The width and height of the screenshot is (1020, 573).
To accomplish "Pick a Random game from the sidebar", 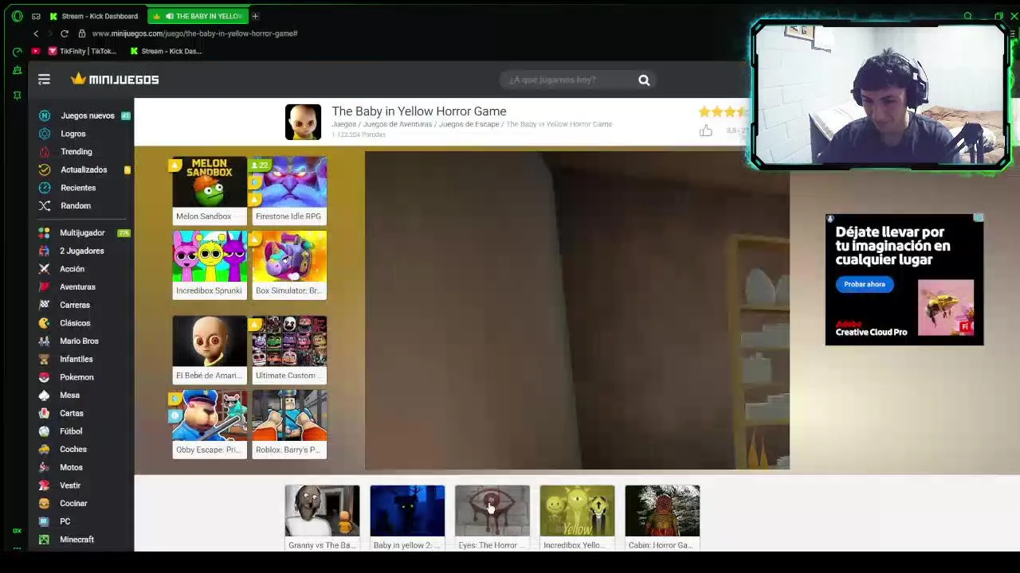I will pyautogui.click(x=75, y=205).
